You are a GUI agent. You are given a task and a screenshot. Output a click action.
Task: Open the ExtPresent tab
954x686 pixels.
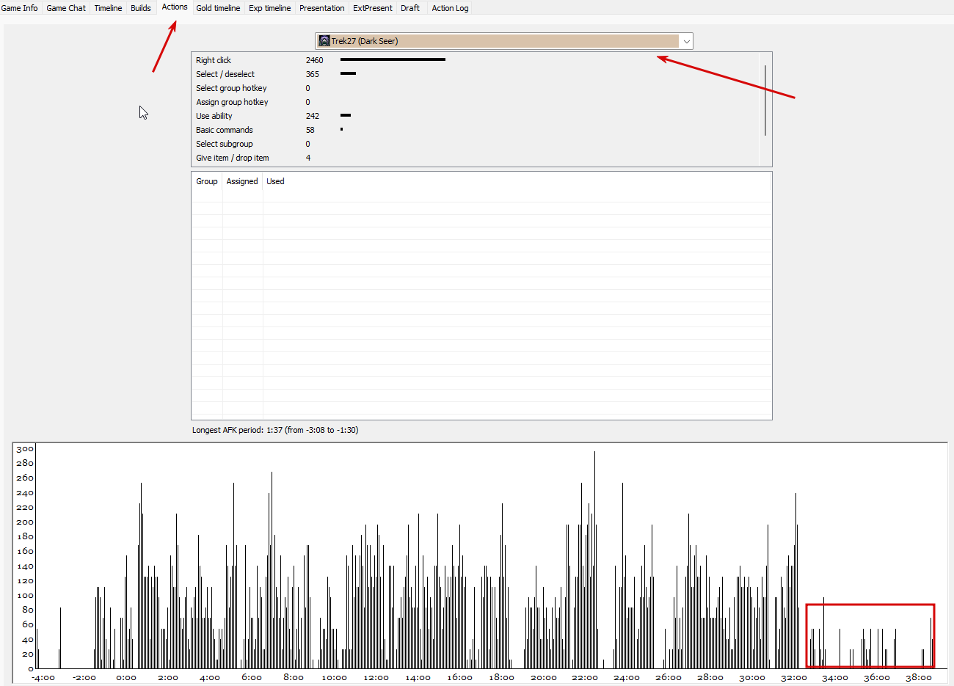373,8
